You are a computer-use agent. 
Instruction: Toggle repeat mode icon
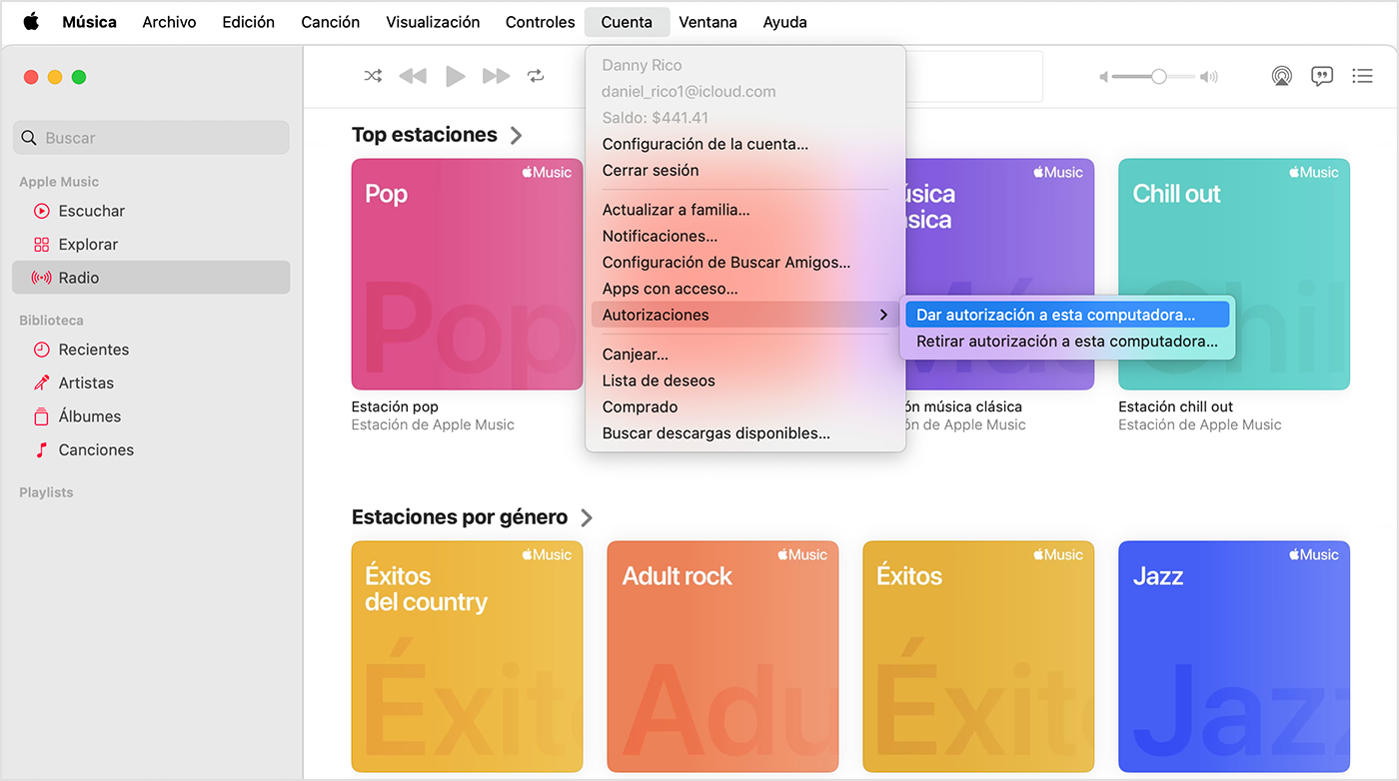click(536, 76)
